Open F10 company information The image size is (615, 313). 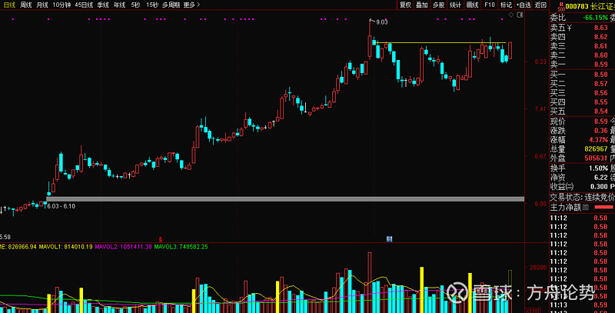[489, 5]
